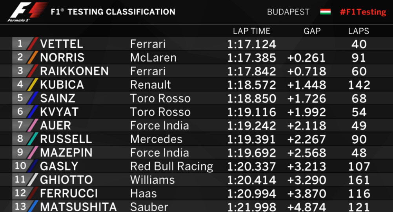The height and width of the screenshot is (212, 393).
Task: Select the MATSUSHITA driver name
Action: point(78,207)
